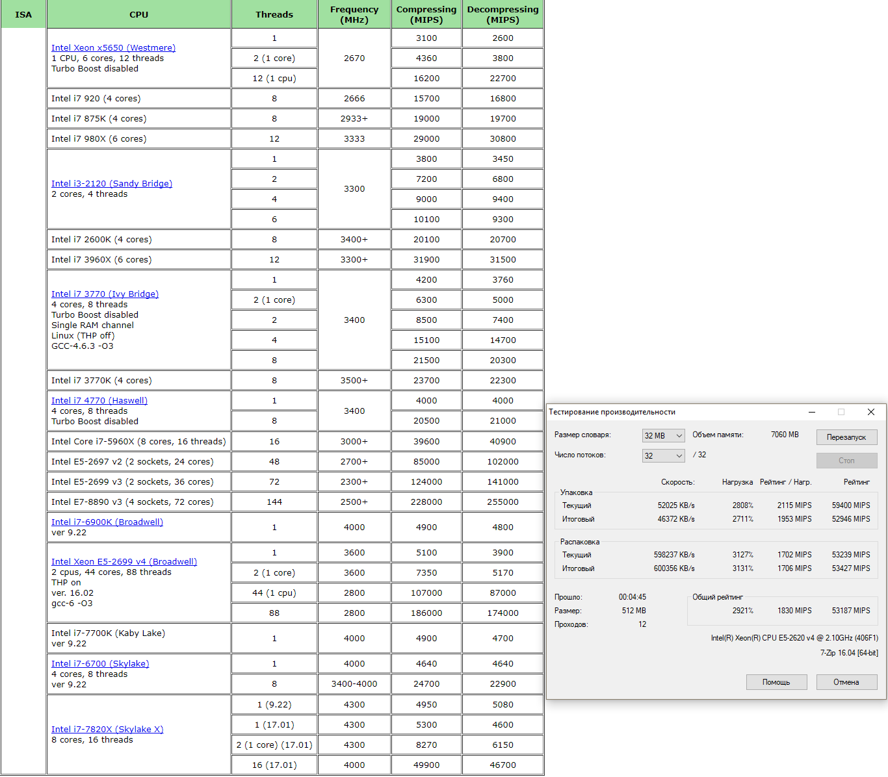Click the compressing value 228000
Viewport: 888px width, 777px height.
(x=426, y=502)
